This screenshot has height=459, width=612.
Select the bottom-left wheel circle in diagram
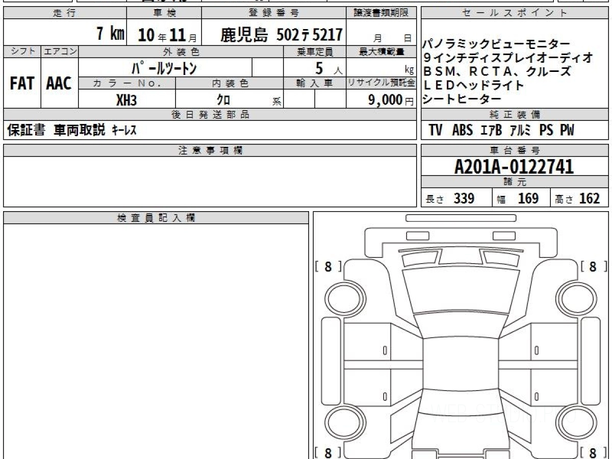point(343,423)
